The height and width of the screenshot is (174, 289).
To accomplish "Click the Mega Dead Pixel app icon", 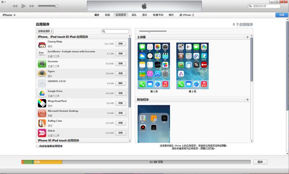I will (42, 103).
